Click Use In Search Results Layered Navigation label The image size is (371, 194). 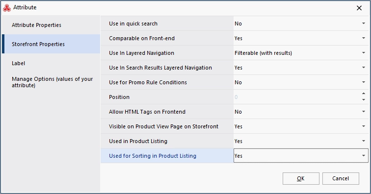(160, 68)
